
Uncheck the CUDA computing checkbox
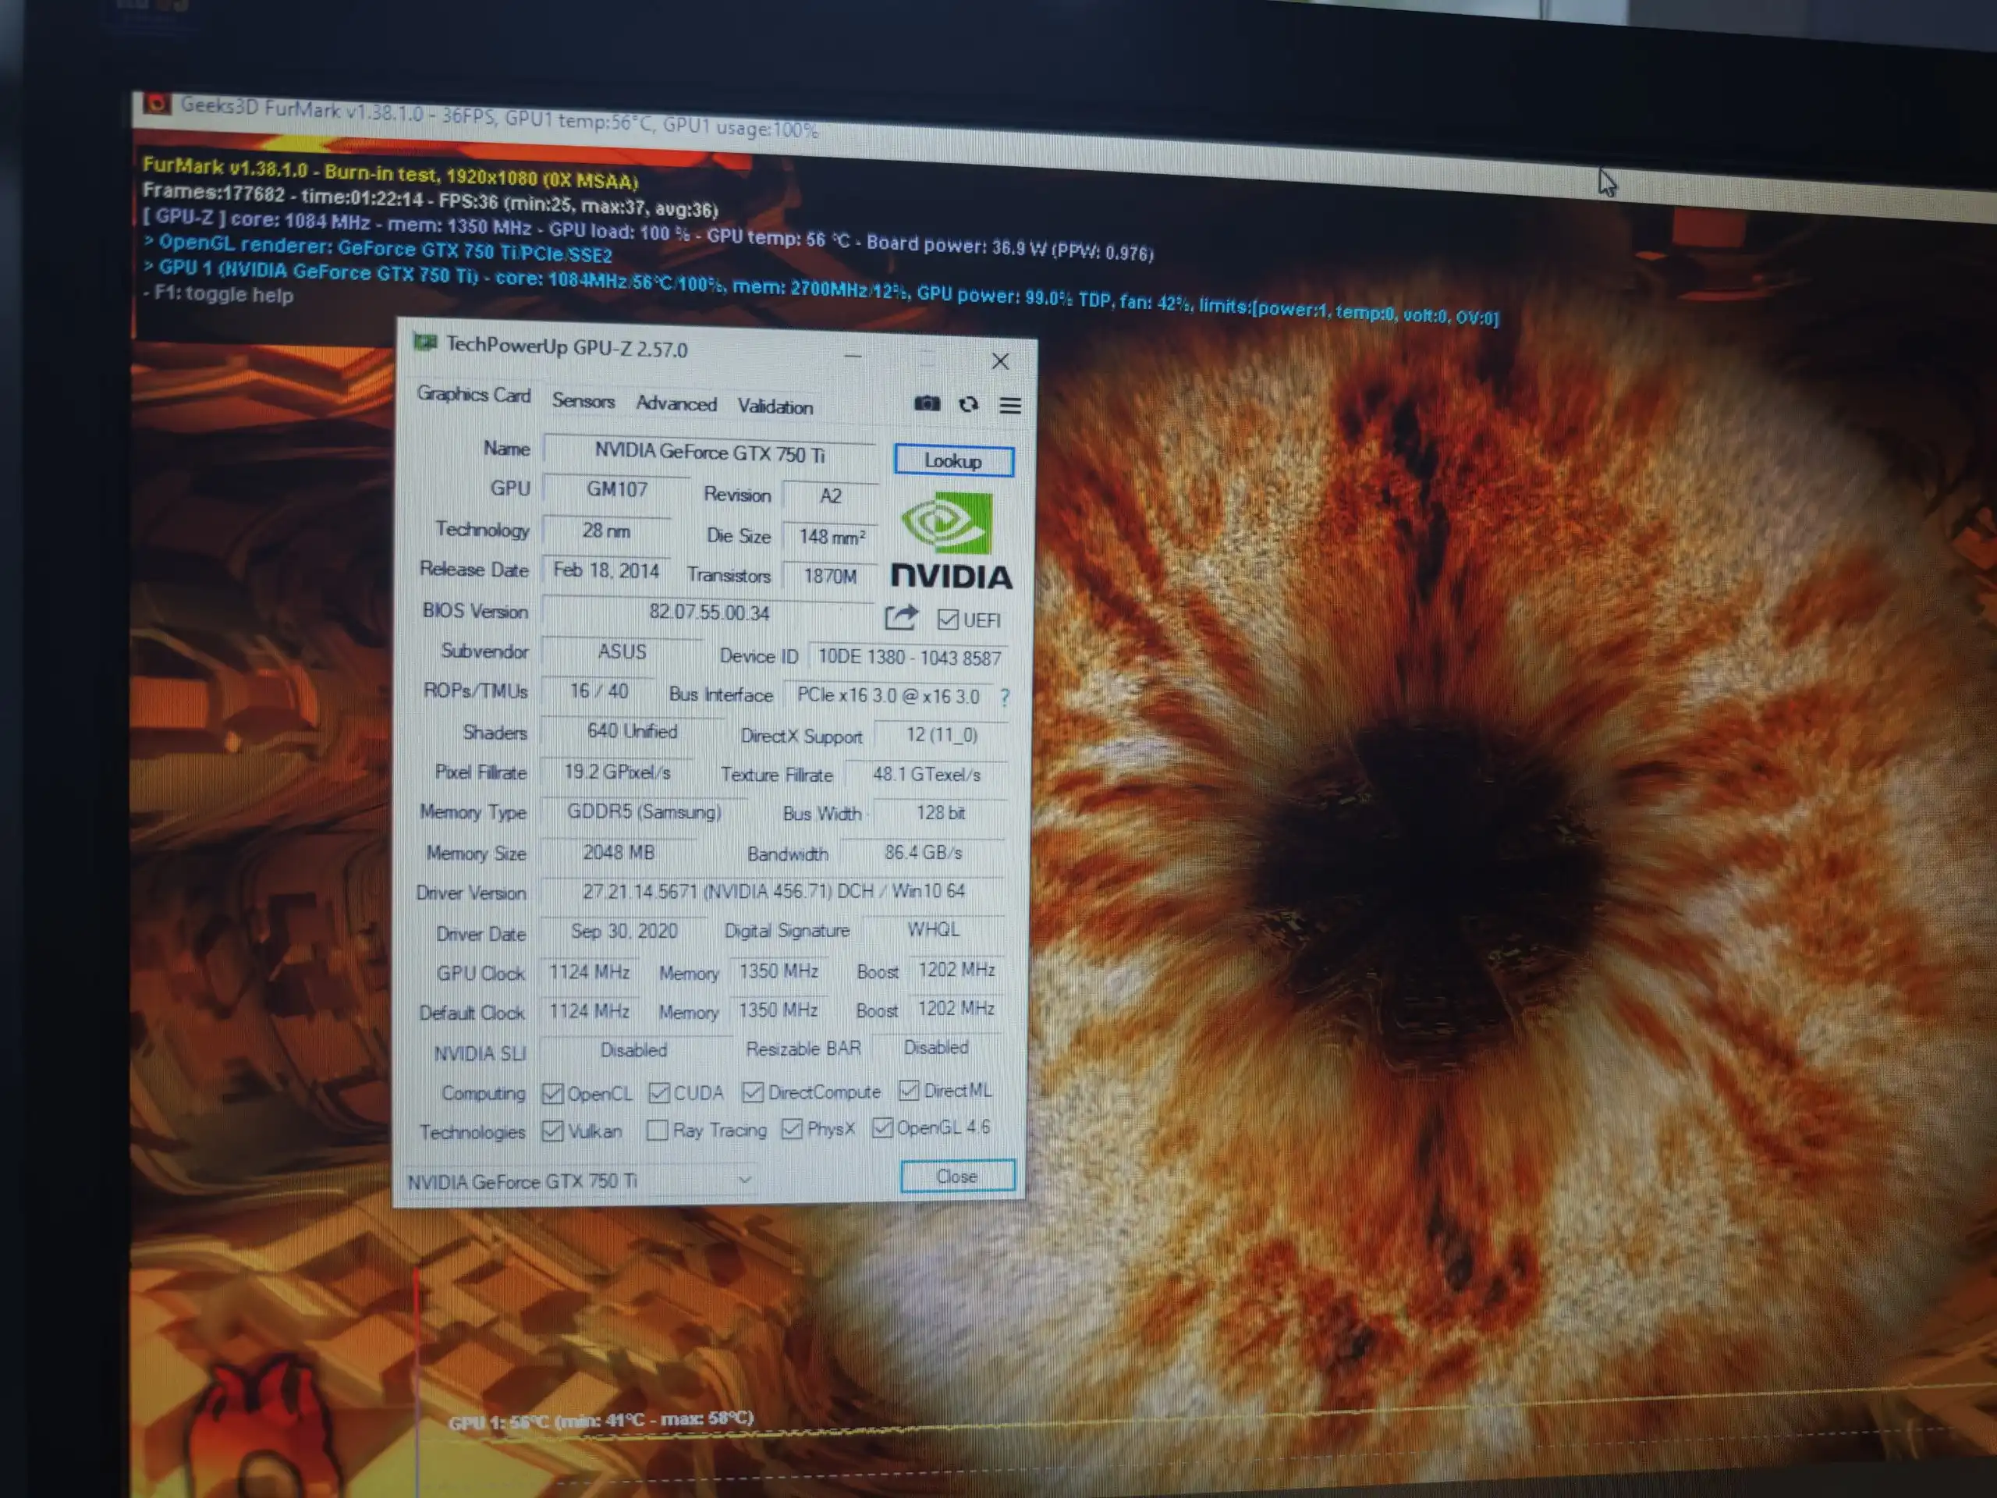(x=659, y=1092)
